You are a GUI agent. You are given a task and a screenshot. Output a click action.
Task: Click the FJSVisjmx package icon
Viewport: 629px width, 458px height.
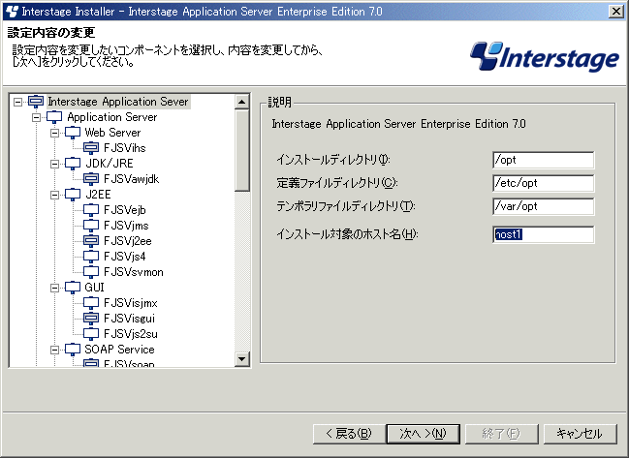click(x=91, y=303)
